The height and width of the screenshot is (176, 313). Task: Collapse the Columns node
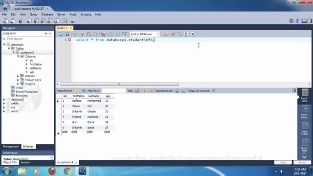(18, 57)
